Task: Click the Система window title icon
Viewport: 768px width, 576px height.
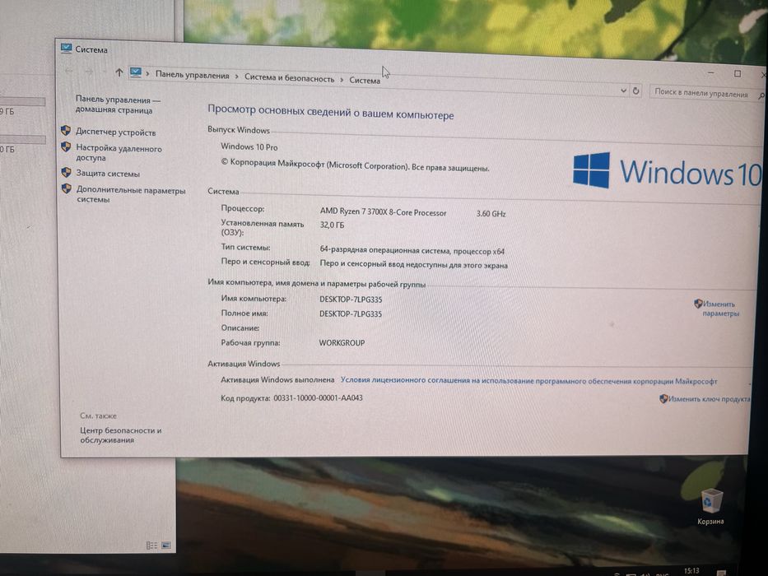Action: click(66, 48)
